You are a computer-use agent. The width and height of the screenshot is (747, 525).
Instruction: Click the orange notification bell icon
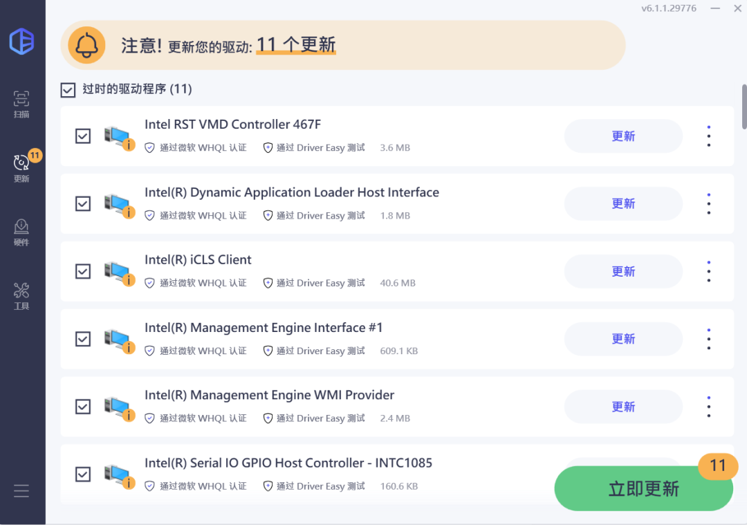click(86, 45)
